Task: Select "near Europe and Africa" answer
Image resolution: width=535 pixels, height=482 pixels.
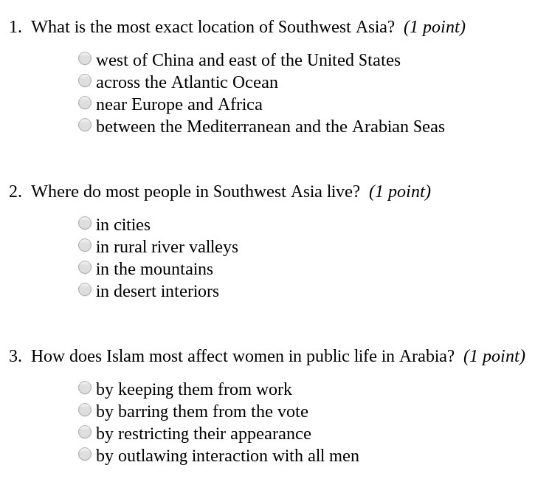Action: (x=85, y=103)
